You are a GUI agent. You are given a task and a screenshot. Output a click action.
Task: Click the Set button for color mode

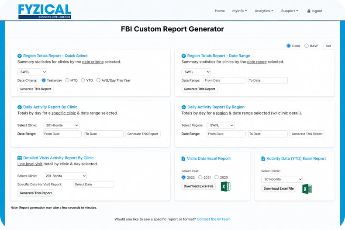[x=328, y=46]
